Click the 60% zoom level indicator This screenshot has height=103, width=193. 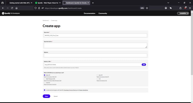[142, 8]
